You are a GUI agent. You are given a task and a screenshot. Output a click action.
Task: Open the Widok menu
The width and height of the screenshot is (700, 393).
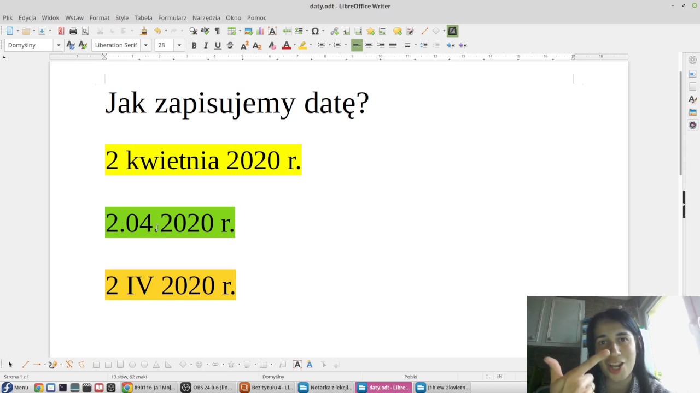[x=50, y=17]
